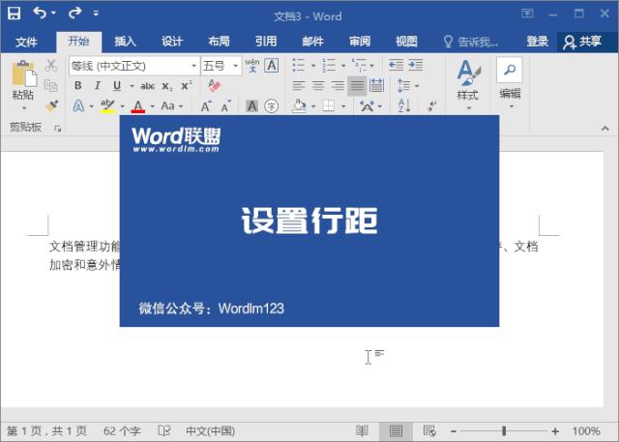Click the 登录 sign-in link
This screenshot has height=442, width=619.
pyautogui.click(x=538, y=41)
